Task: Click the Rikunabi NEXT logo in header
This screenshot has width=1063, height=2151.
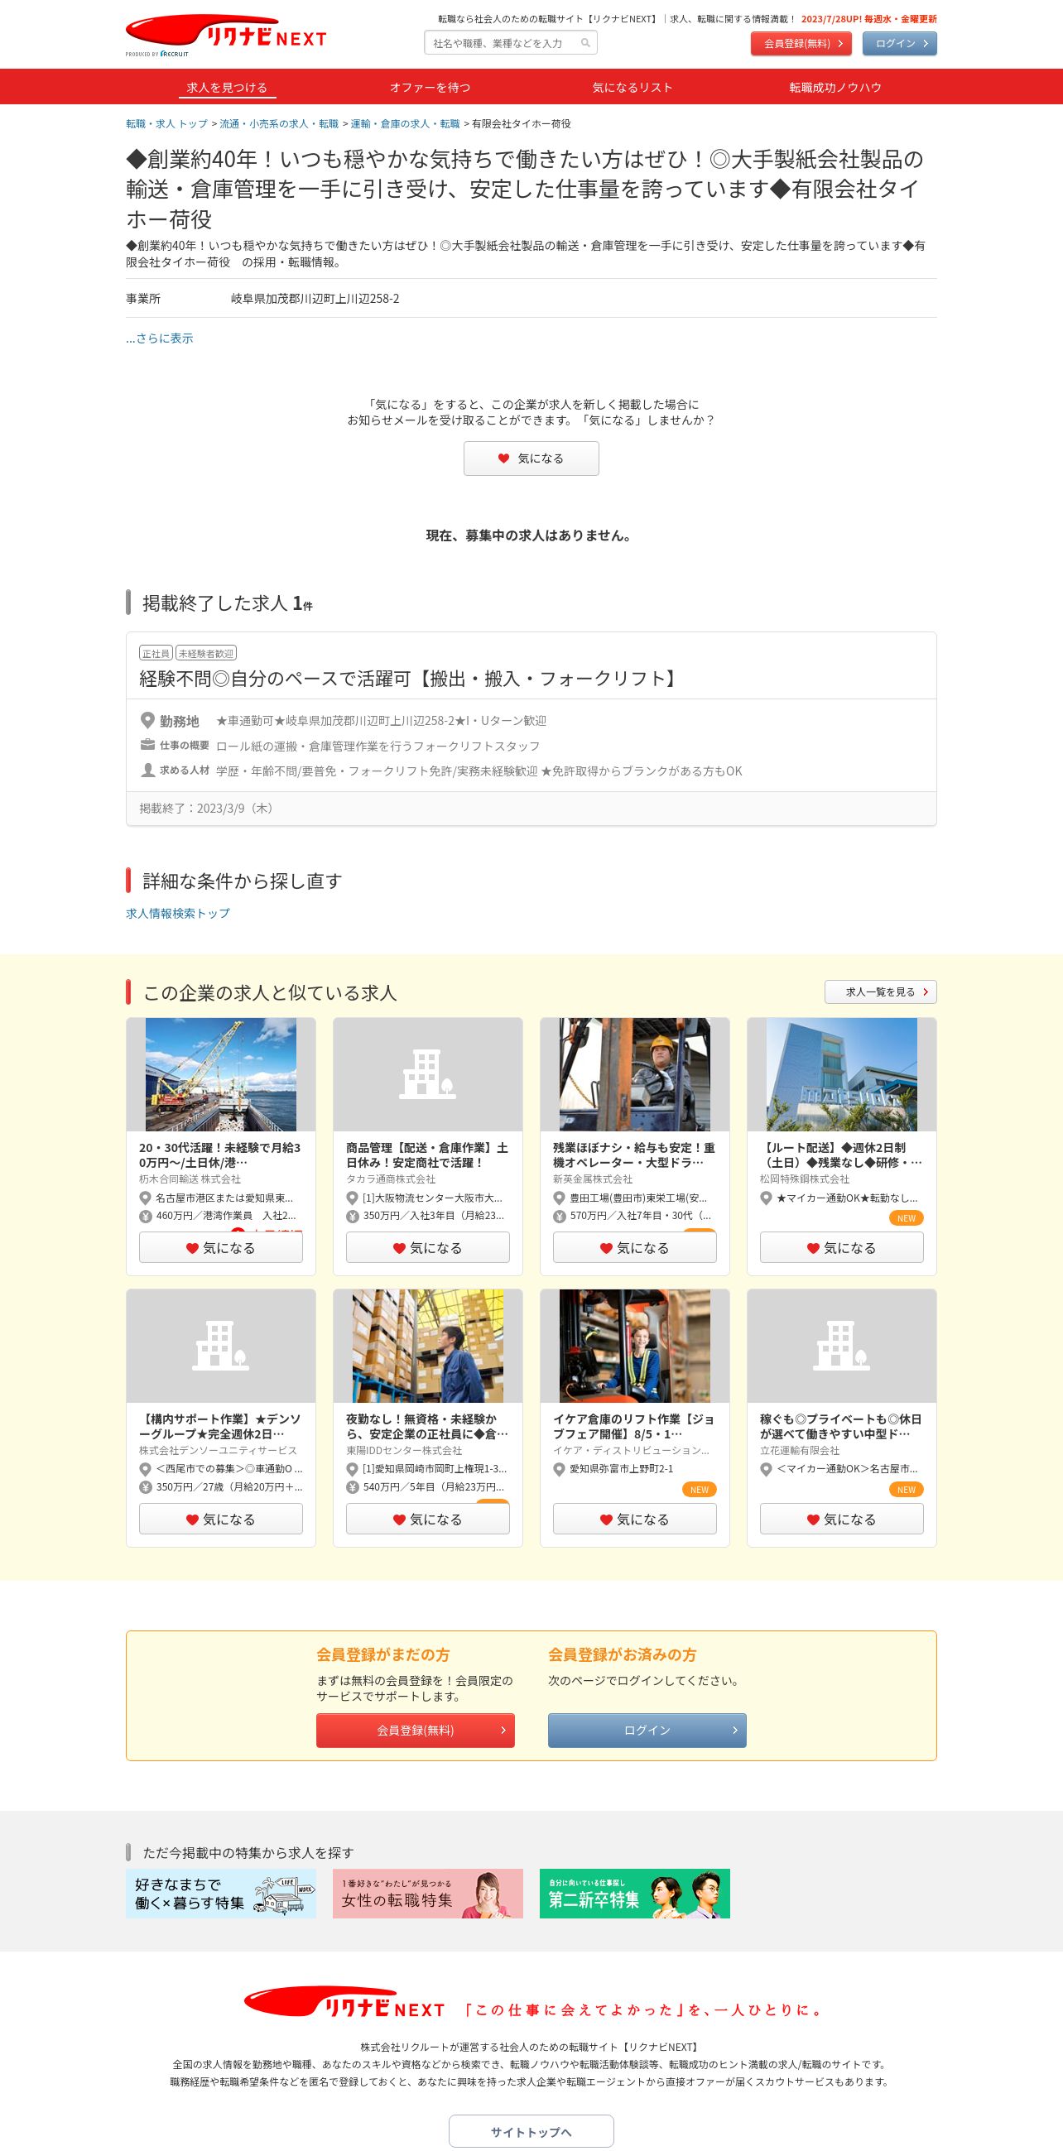Action: pyautogui.click(x=225, y=36)
